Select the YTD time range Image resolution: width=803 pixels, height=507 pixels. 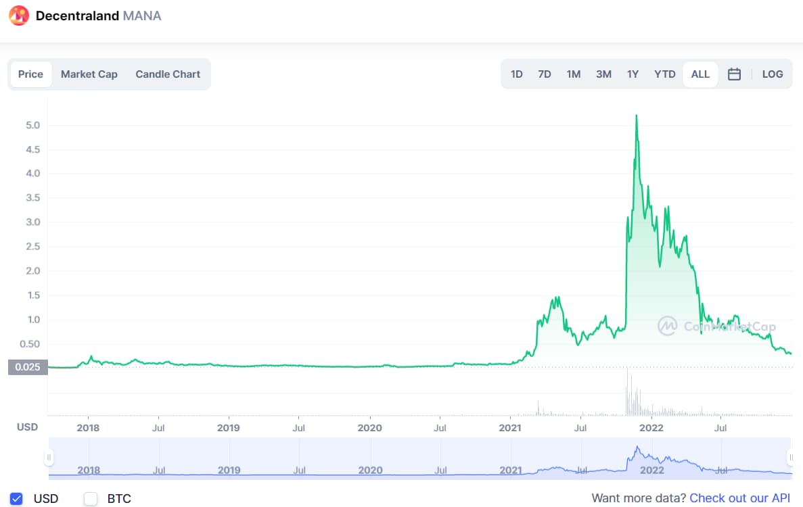pyautogui.click(x=664, y=74)
